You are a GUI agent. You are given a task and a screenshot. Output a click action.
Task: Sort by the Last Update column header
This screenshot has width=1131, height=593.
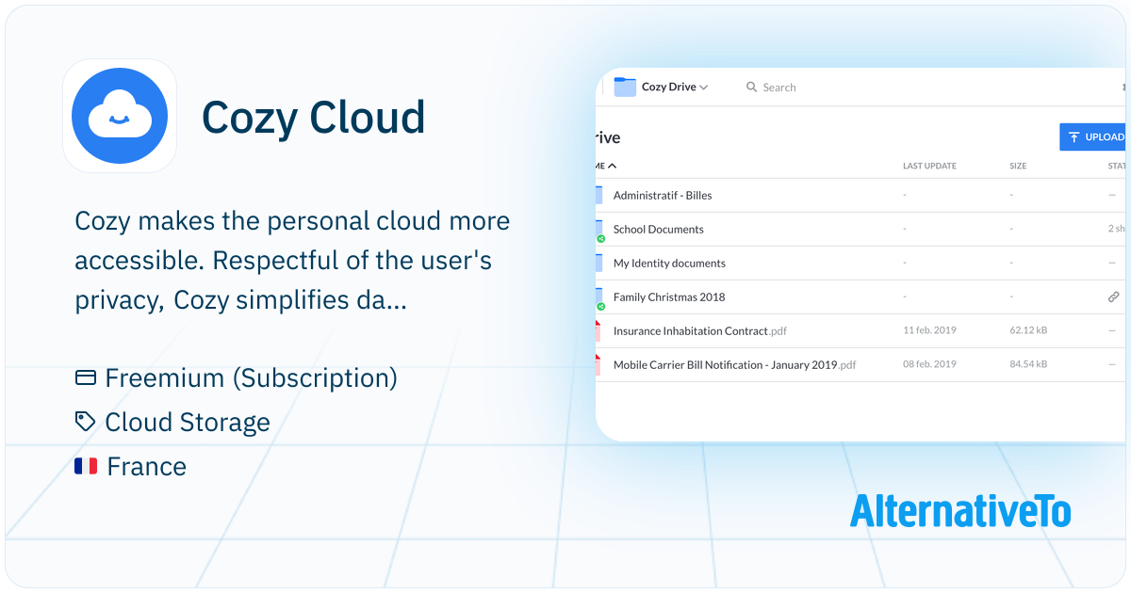click(x=929, y=166)
